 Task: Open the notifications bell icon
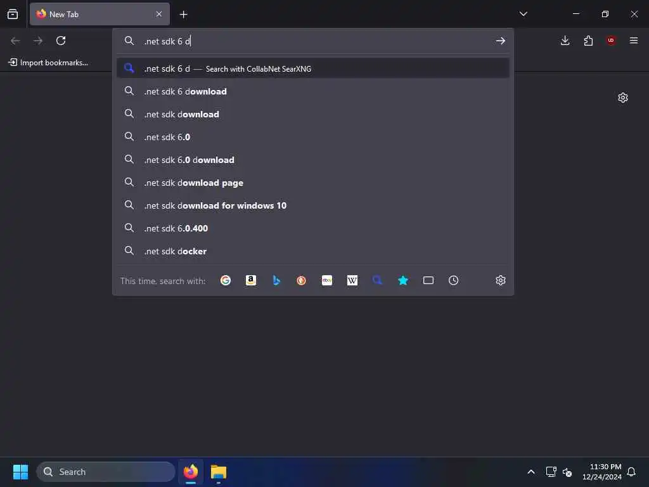632,472
